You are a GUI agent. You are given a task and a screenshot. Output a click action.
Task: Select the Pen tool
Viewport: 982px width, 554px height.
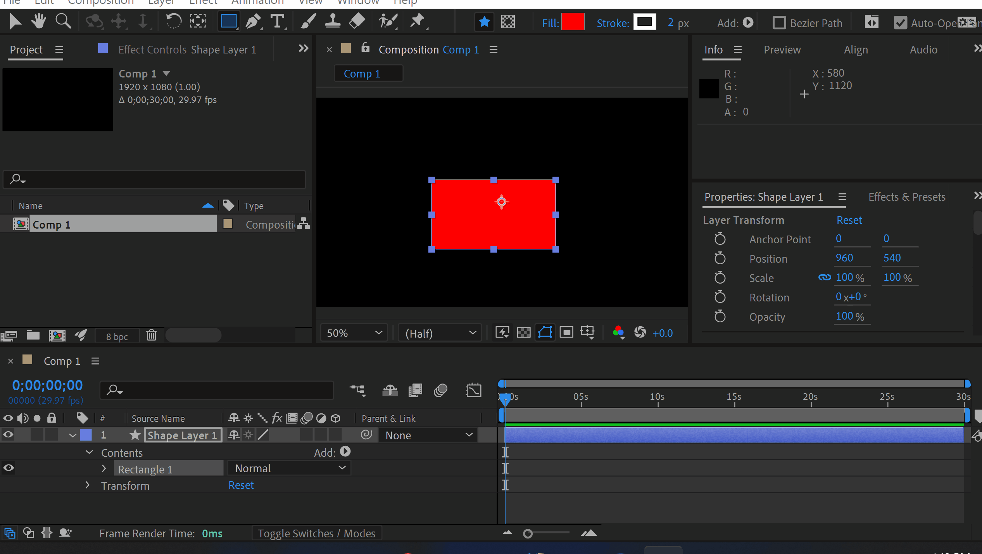coord(253,21)
